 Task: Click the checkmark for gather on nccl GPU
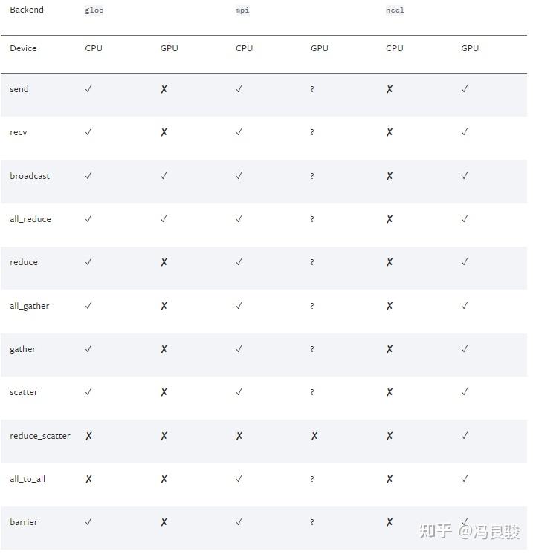click(465, 349)
